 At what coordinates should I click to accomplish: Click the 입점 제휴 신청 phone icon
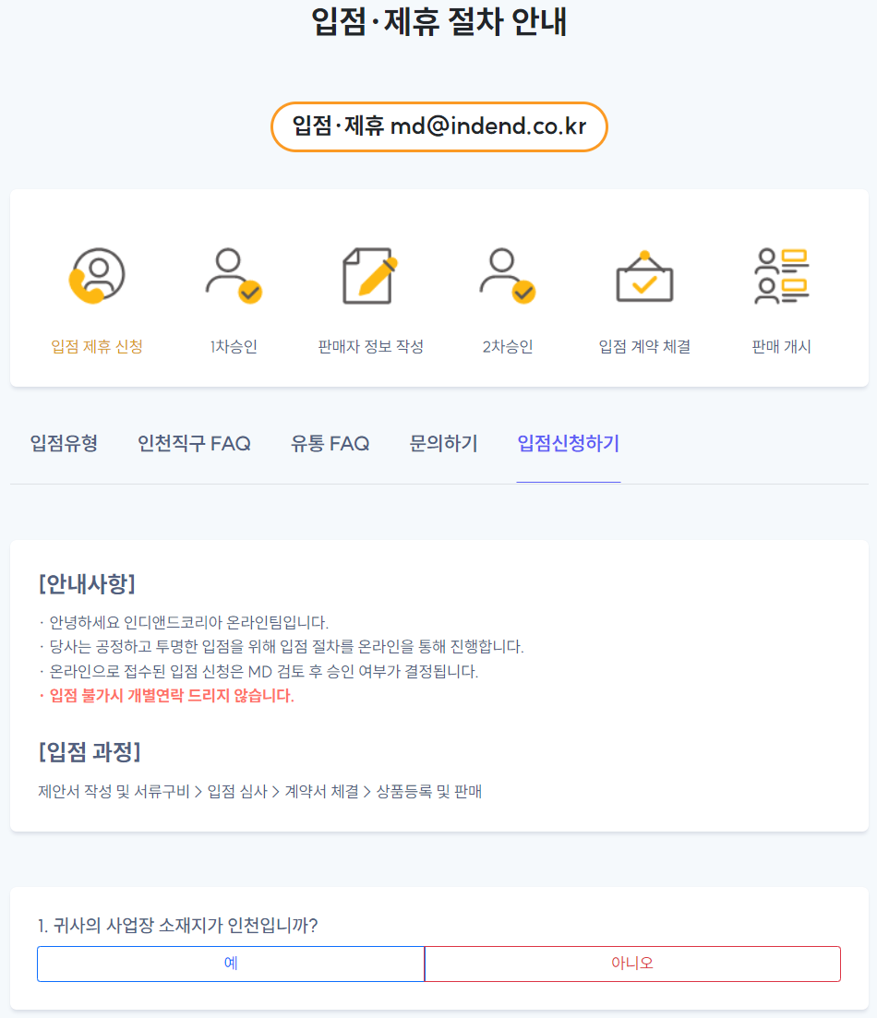[x=97, y=275]
